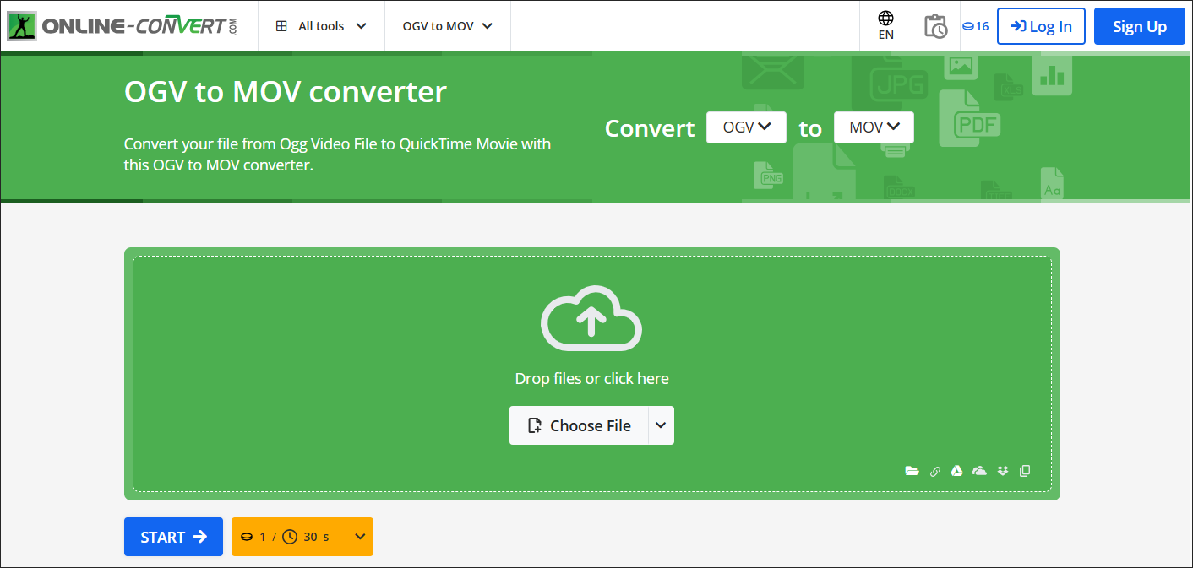
Task: Add a file by URL link icon
Action: tap(934, 471)
